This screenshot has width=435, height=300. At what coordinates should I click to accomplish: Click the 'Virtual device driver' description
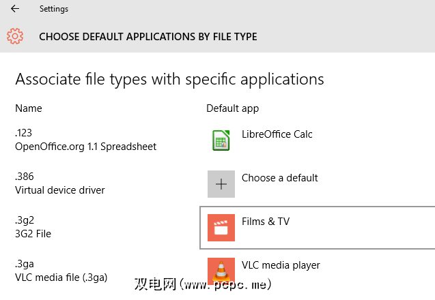click(x=60, y=190)
